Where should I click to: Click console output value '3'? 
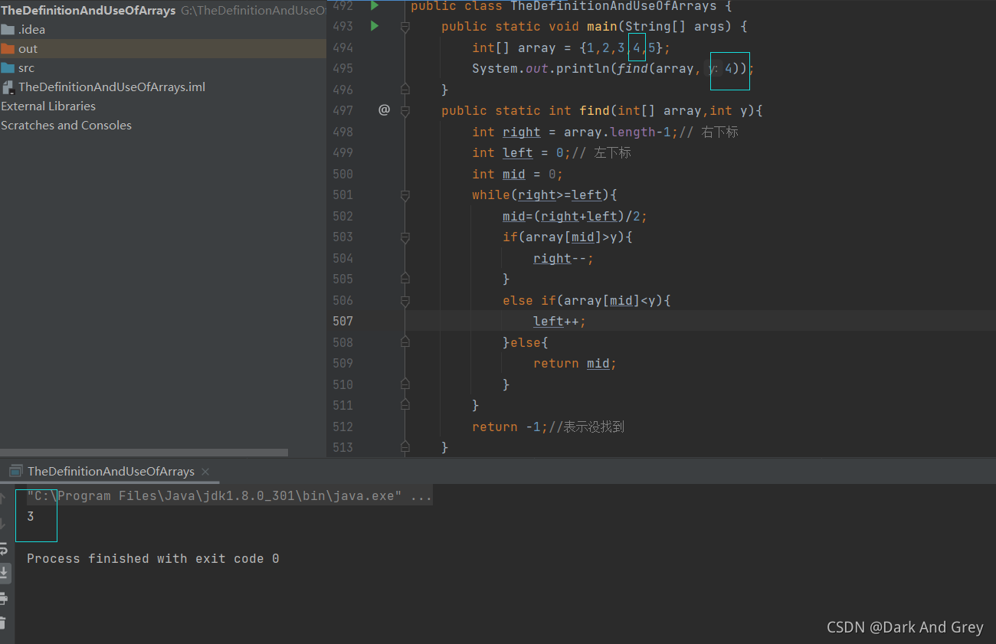[31, 517]
